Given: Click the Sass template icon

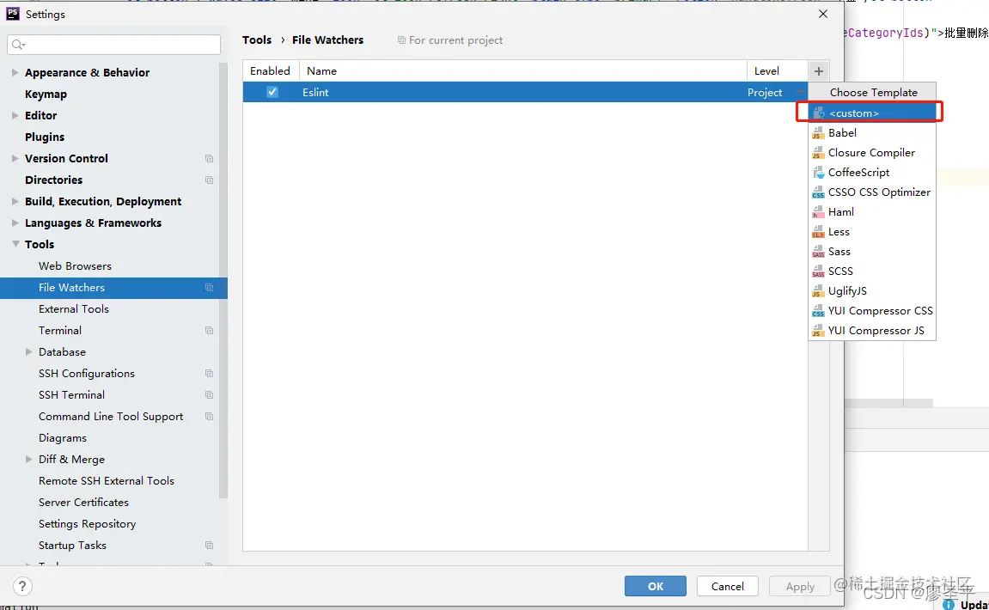Looking at the screenshot, I should (x=818, y=252).
